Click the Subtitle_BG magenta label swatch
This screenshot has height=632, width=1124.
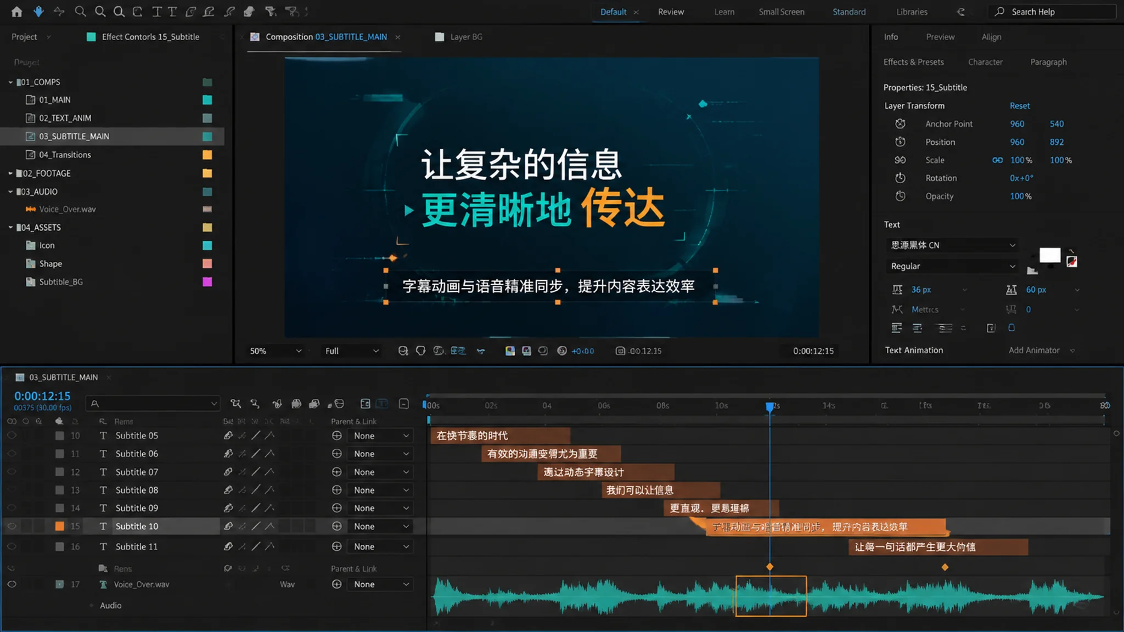coord(207,282)
